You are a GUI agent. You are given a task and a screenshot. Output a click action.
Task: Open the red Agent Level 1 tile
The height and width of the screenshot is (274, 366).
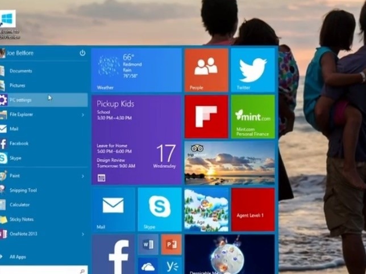[x=253, y=209]
